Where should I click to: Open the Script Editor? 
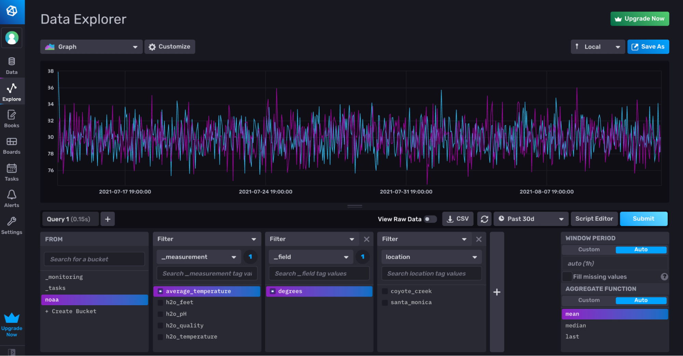(594, 219)
